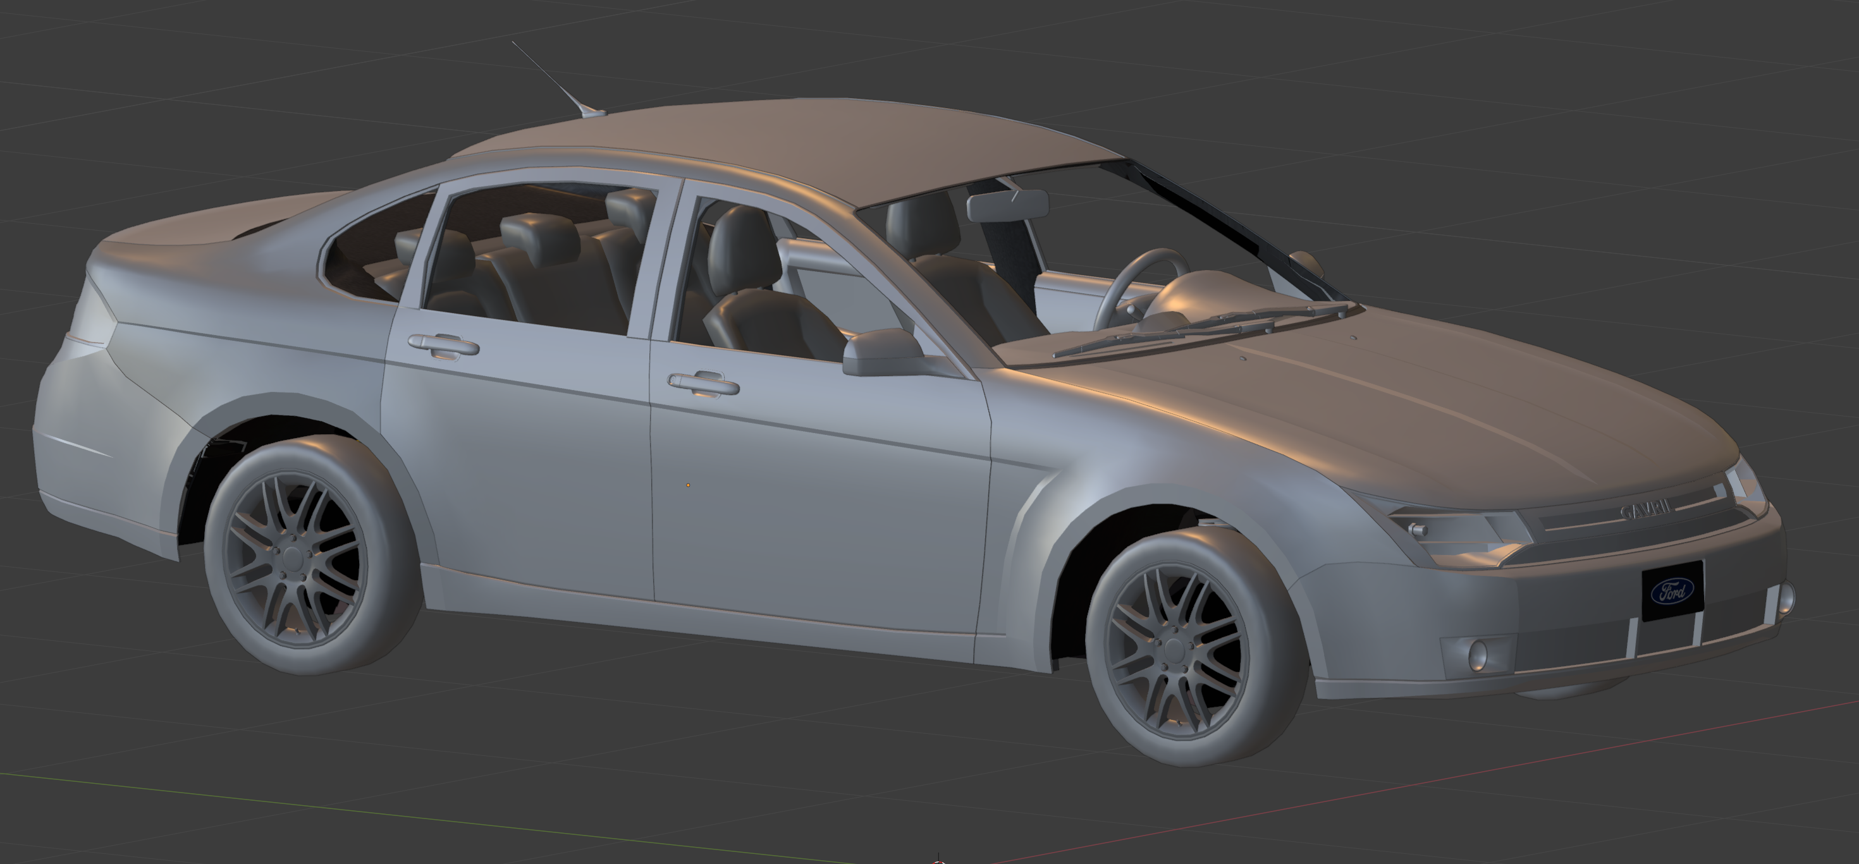Screen dimensions: 1859x864
Task: Click the GAVRIL lettering on the grille
Action: pos(1645,509)
